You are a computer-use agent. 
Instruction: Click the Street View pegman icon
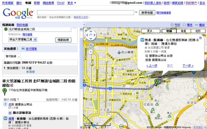coord(91,46)
